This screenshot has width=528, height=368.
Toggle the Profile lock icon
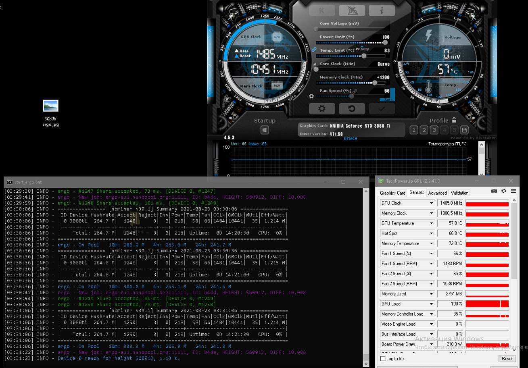tap(454, 120)
